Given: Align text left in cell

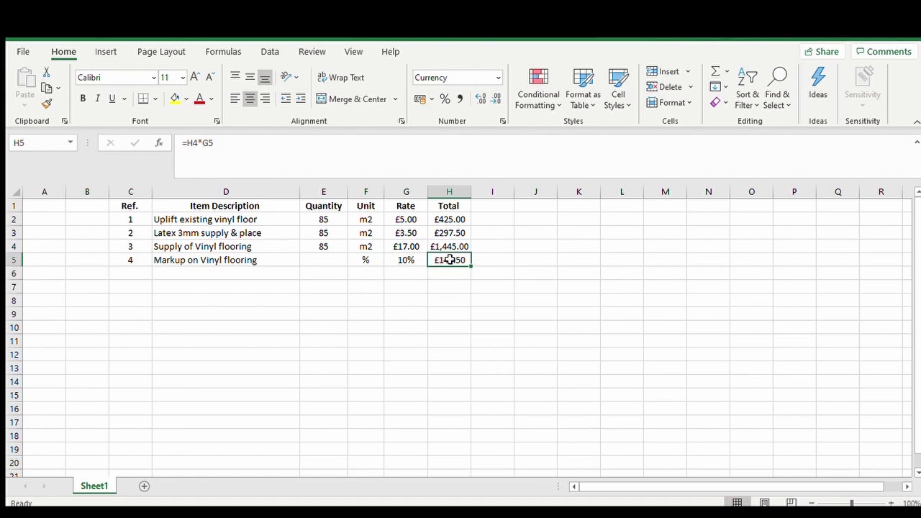Looking at the screenshot, I should [x=235, y=99].
